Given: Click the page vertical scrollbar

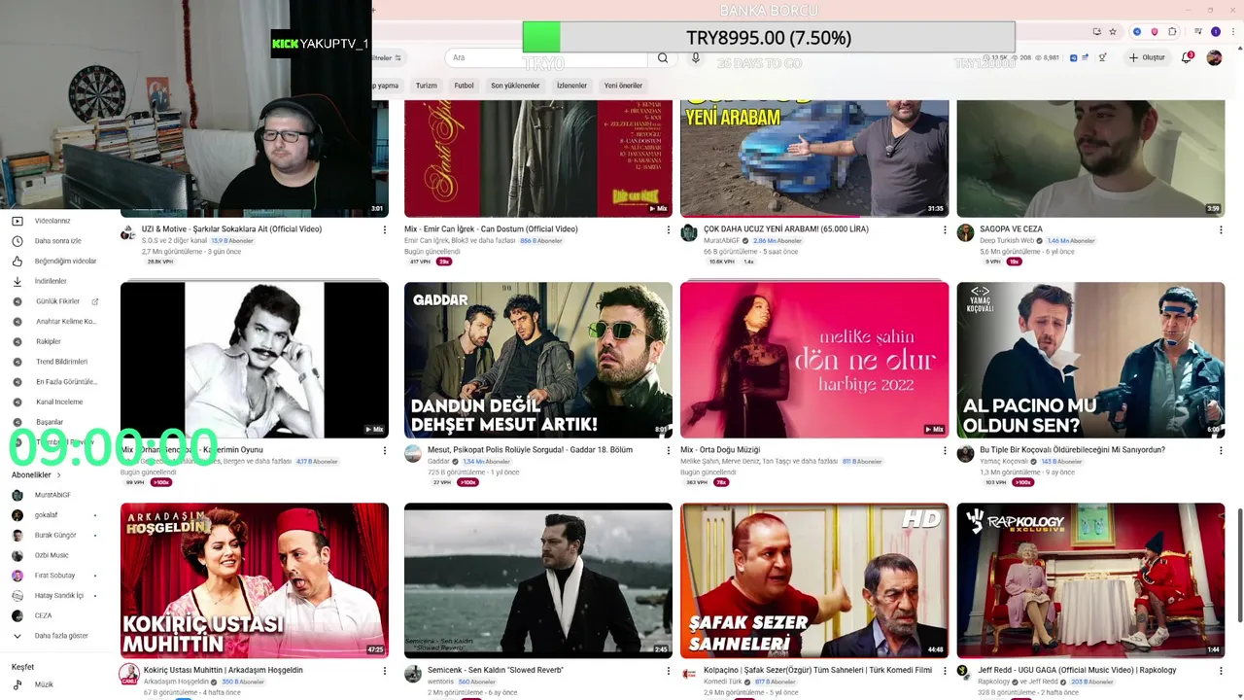Looking at the screenshot, I should coord(1239,564).
